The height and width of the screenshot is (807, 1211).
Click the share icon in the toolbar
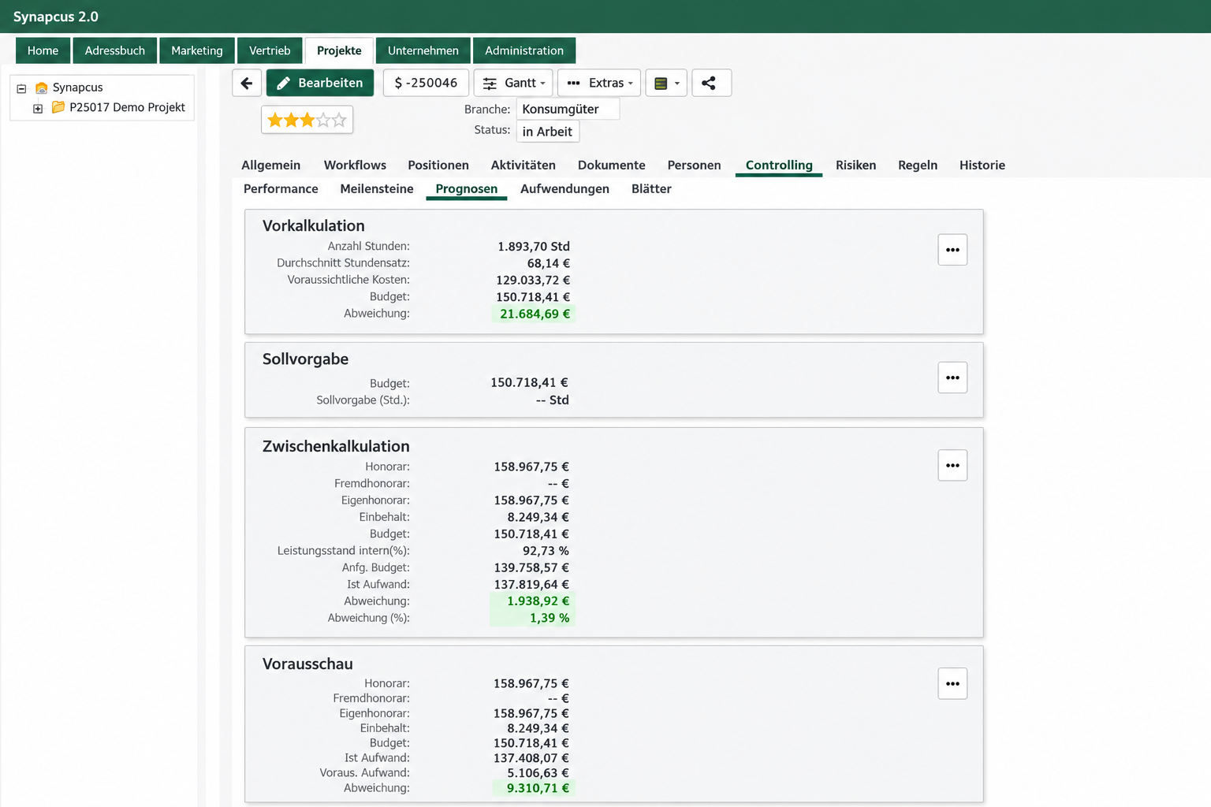(711, 83)
